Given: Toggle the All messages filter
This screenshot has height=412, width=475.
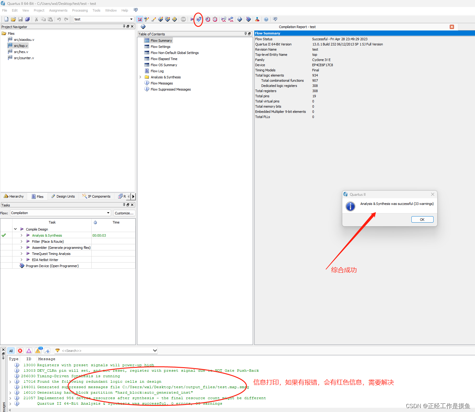Looking at the screenshot, I should click(x=11, y=351).
